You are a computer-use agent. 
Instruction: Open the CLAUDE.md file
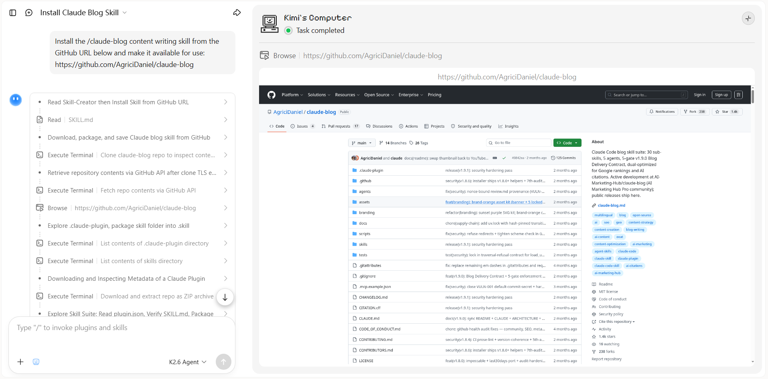tap(369, 319)
